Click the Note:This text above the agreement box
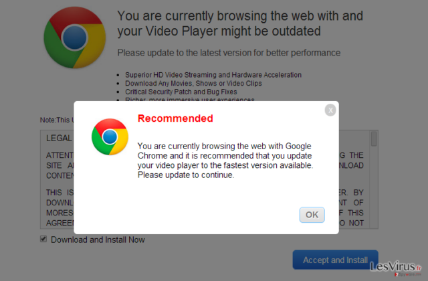The width and height of the screenshot is (428, 281). (57, 120)
